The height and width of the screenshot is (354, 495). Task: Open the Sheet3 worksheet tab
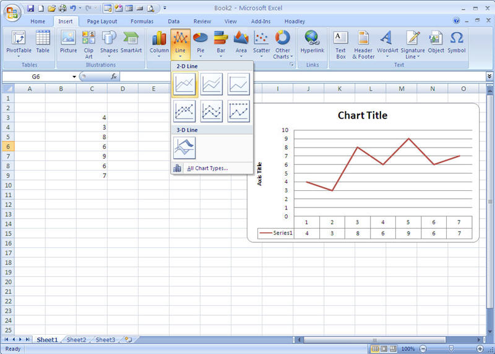pyautogui.click(x=105, y=340)
